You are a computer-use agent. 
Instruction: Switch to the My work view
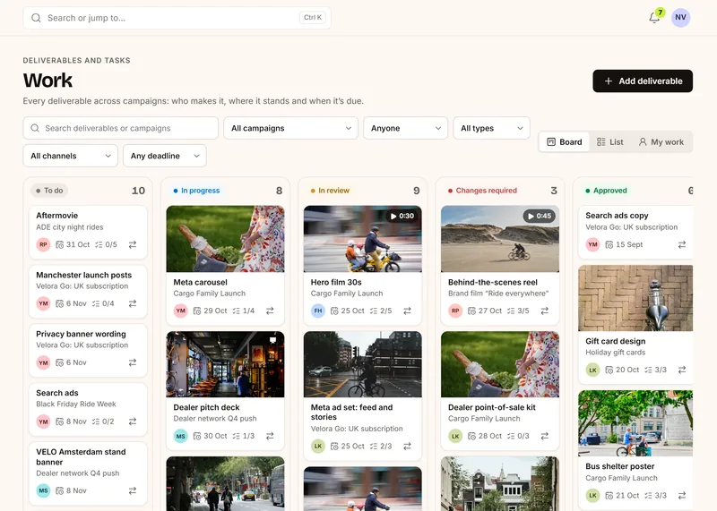coord(661,142)
